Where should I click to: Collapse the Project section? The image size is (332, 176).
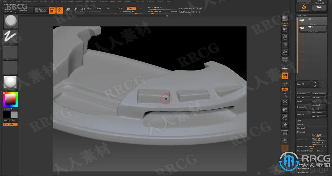(301, 132)
